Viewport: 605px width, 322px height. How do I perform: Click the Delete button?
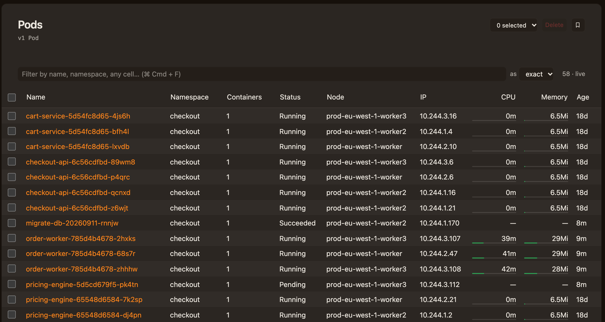(554, 25)
